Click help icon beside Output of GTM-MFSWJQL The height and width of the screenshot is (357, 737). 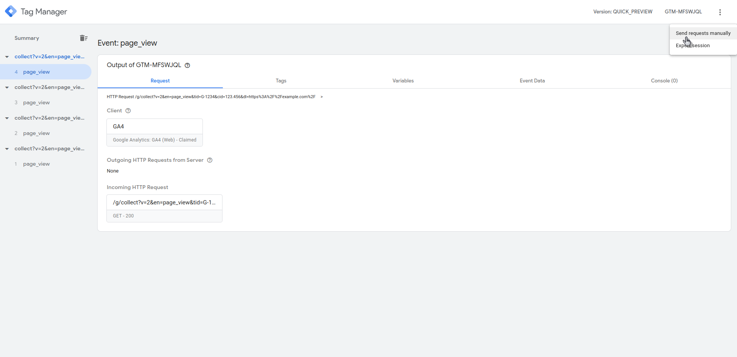187,65
